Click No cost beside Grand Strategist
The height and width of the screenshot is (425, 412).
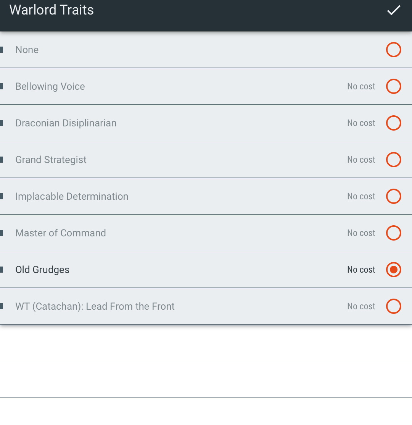pos(361,160)
